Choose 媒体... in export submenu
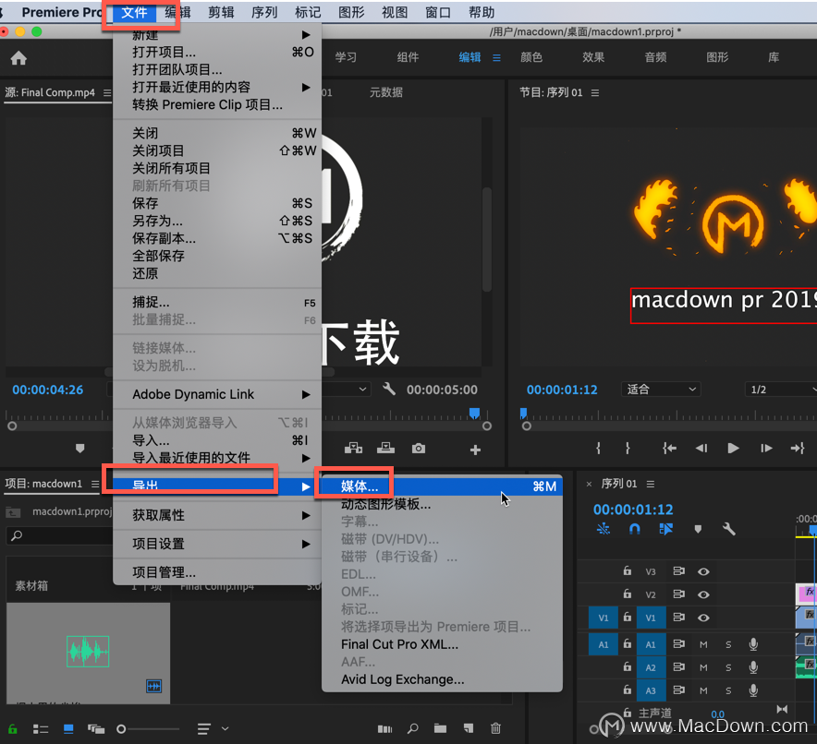This screenshot has width=817, height=744. click(x=442, y=486)
